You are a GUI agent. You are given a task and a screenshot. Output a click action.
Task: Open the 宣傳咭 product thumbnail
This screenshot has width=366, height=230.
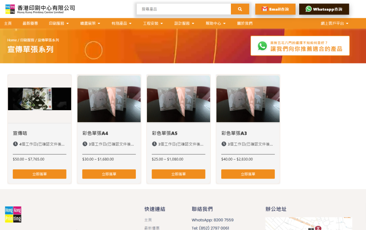click(39, 99)
